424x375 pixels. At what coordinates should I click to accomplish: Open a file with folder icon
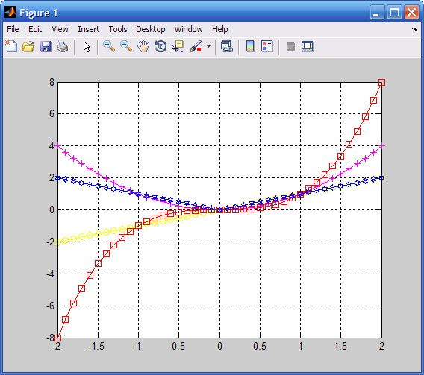coord(28,46)
